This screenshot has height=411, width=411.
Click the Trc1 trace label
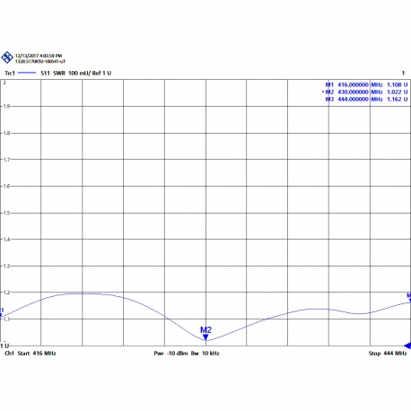[10, 73]
